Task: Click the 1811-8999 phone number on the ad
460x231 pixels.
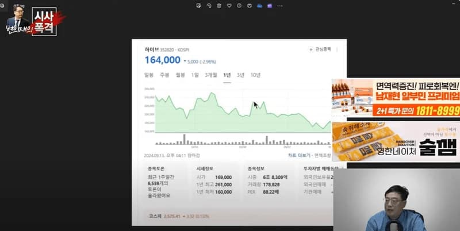Action: point(438,111)
